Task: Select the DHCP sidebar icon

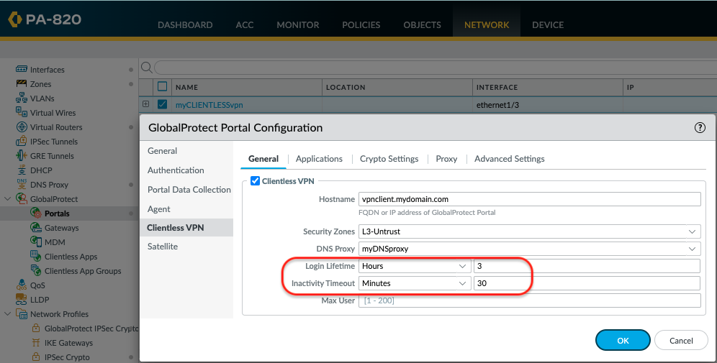Action: [21, 170]
